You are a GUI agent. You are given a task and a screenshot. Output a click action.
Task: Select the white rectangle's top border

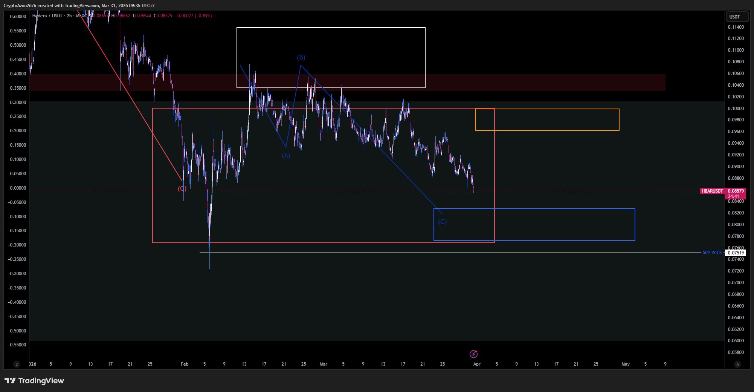pos(331,28)
